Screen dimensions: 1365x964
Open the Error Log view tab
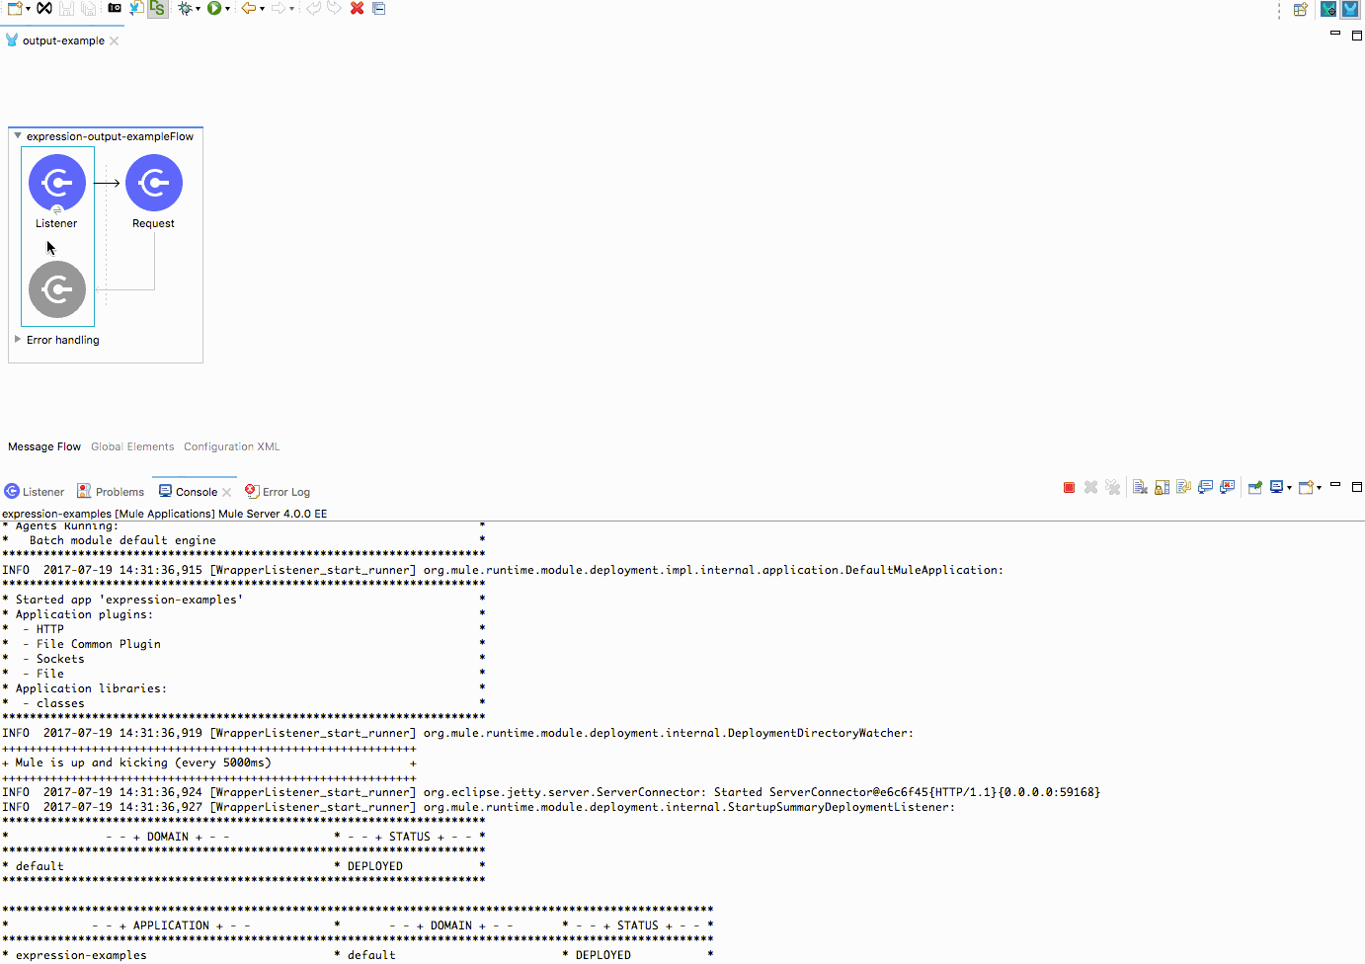[284, 492]
